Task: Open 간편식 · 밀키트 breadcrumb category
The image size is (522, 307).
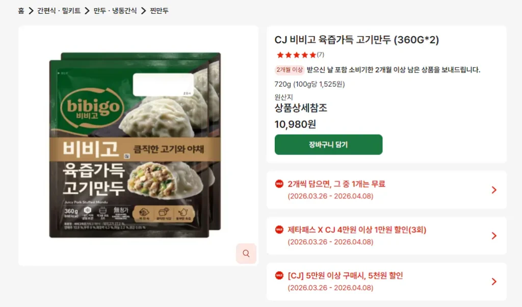Action: [x=59, y=11]
